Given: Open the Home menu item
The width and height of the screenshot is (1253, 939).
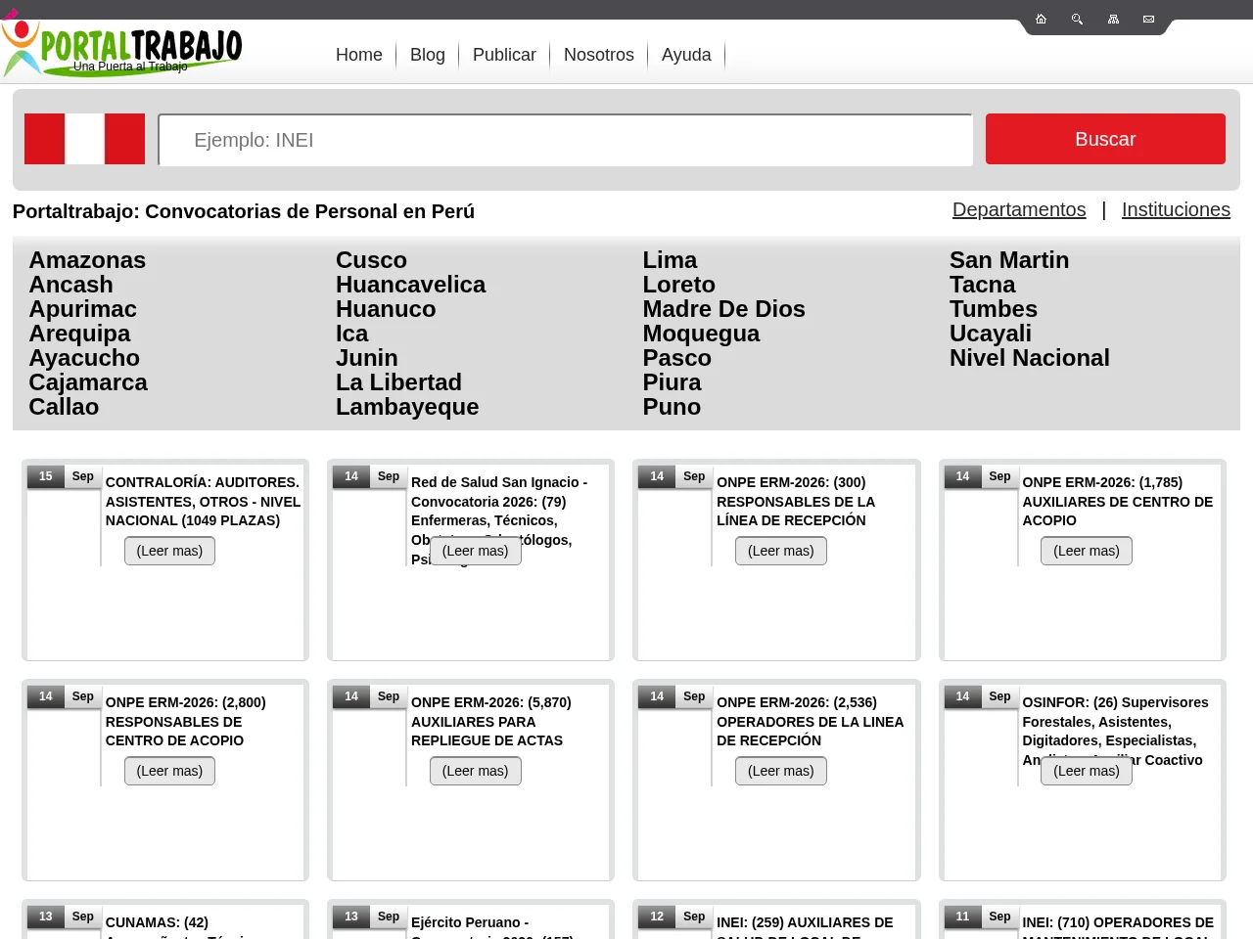Looking at the screenshot, I should click(359, 55).
